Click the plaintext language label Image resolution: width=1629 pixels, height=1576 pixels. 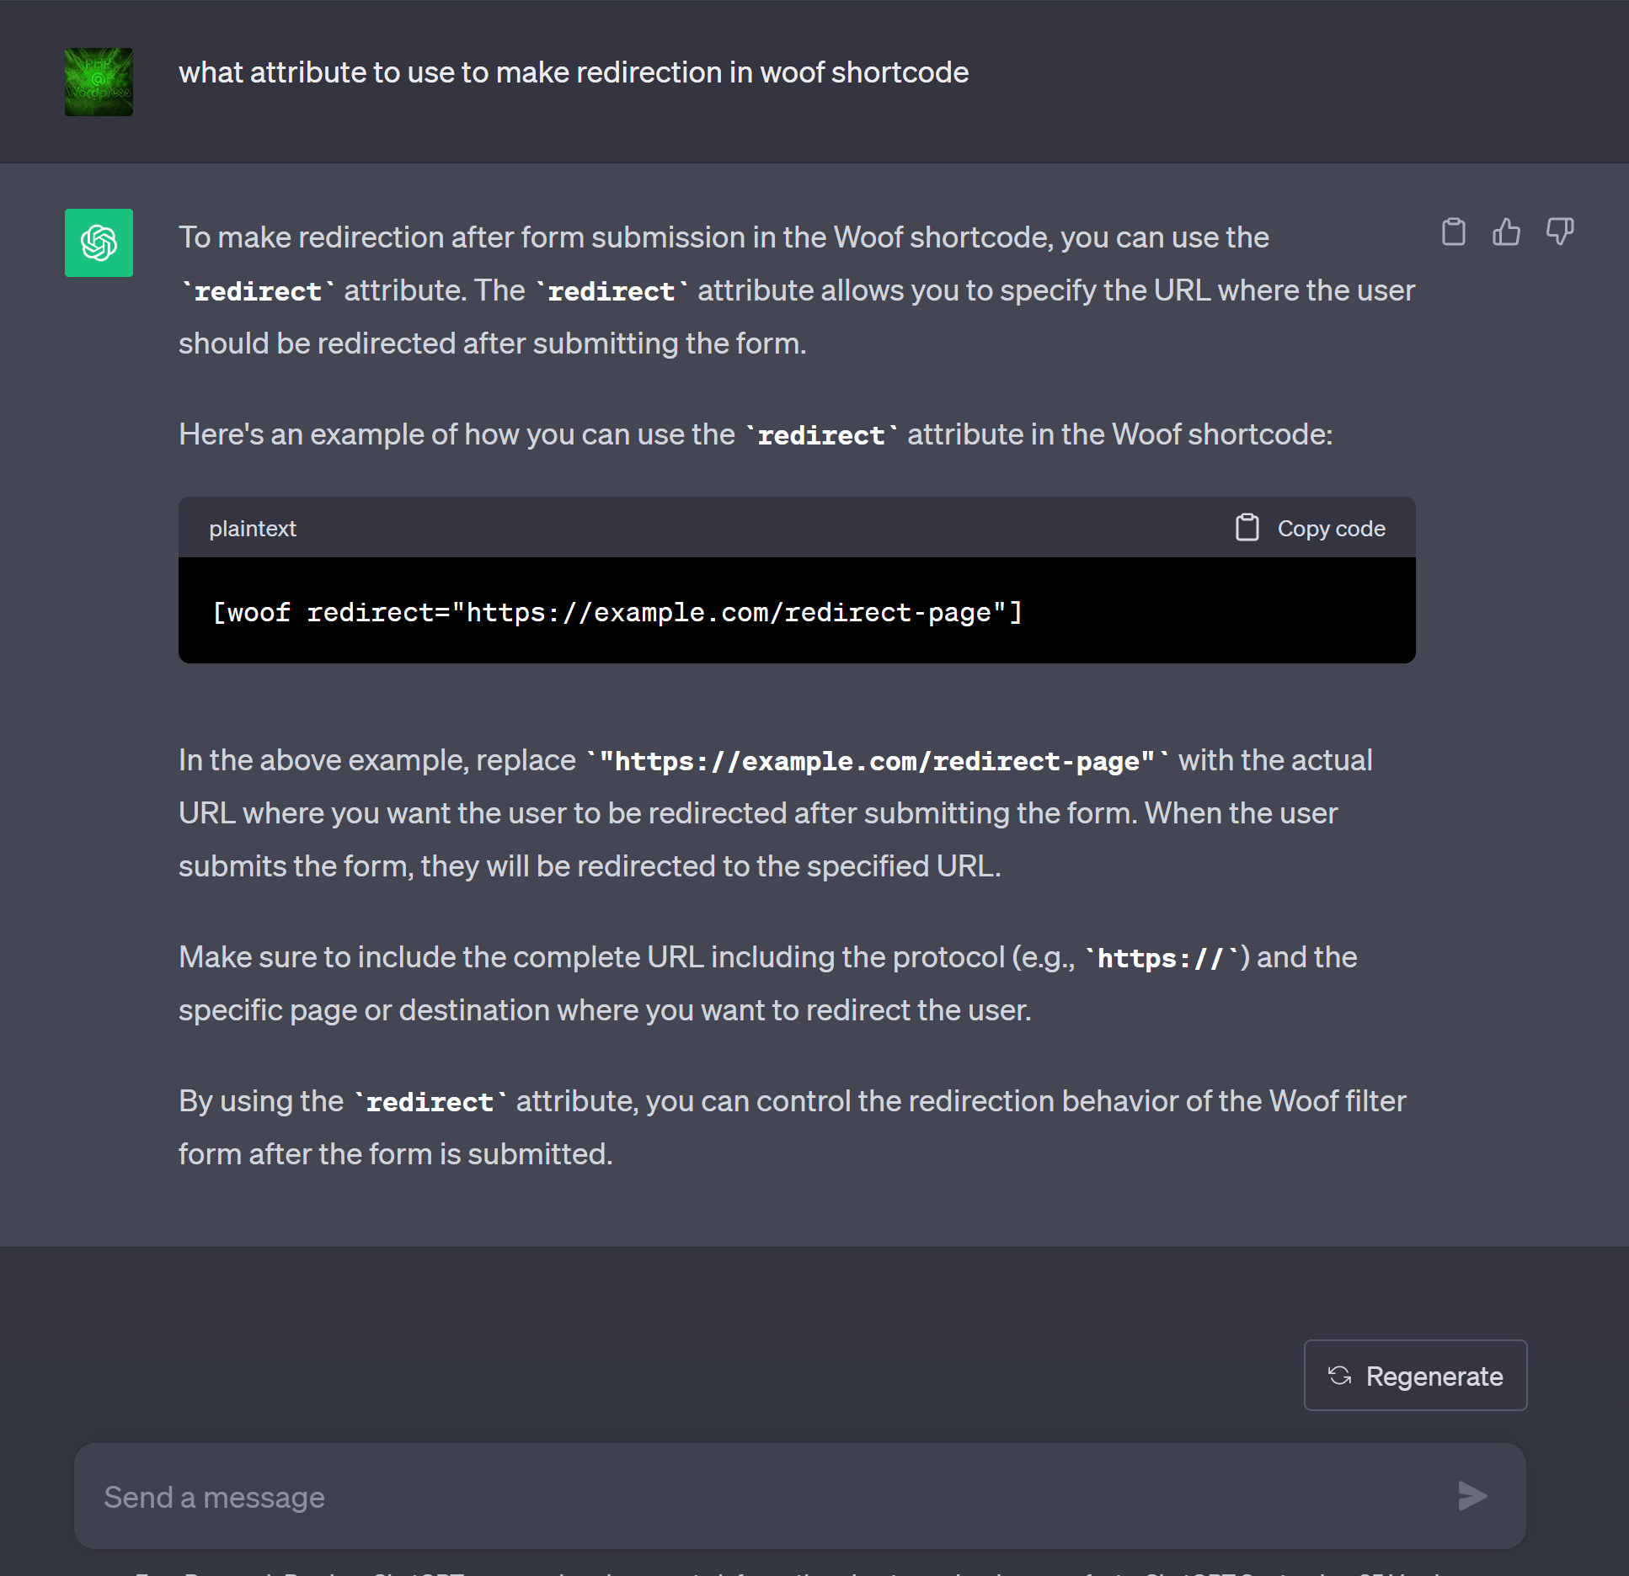coord(253,529)
